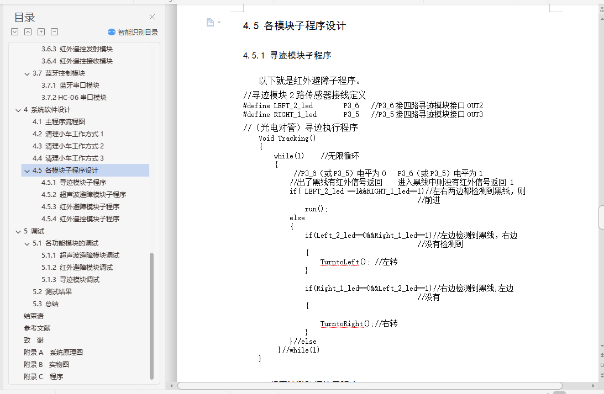Image resolution: width=604 pixels, height=394 pixels.
Task: Collapse the 5.1 各功能模块的调试 node
Action: 27,243
